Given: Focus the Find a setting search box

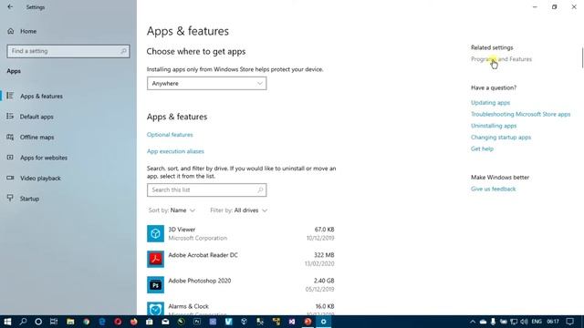Looking at the screenshot, I should coord(68,51).
